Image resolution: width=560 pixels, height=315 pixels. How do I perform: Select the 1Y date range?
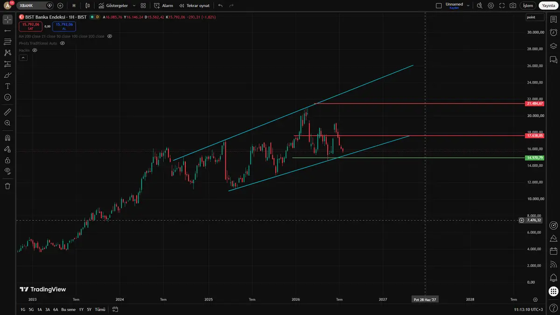tap(81, 309)
